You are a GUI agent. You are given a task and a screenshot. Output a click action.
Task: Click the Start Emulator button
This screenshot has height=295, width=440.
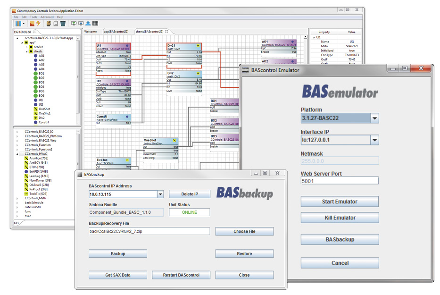pyautogui.click(x=339, y=202)
